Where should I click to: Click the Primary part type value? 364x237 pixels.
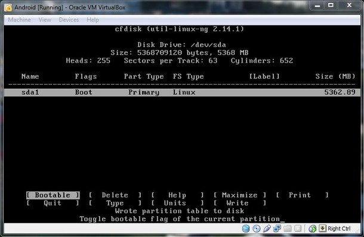144,92
